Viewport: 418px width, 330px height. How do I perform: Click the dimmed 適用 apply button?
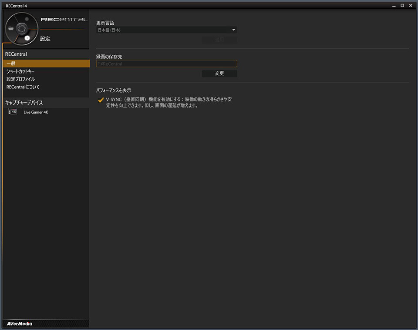(219, 40)
